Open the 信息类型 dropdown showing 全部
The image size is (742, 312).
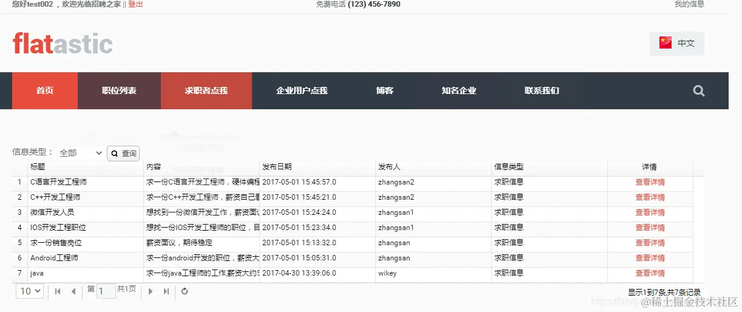(x=81, y=153)
